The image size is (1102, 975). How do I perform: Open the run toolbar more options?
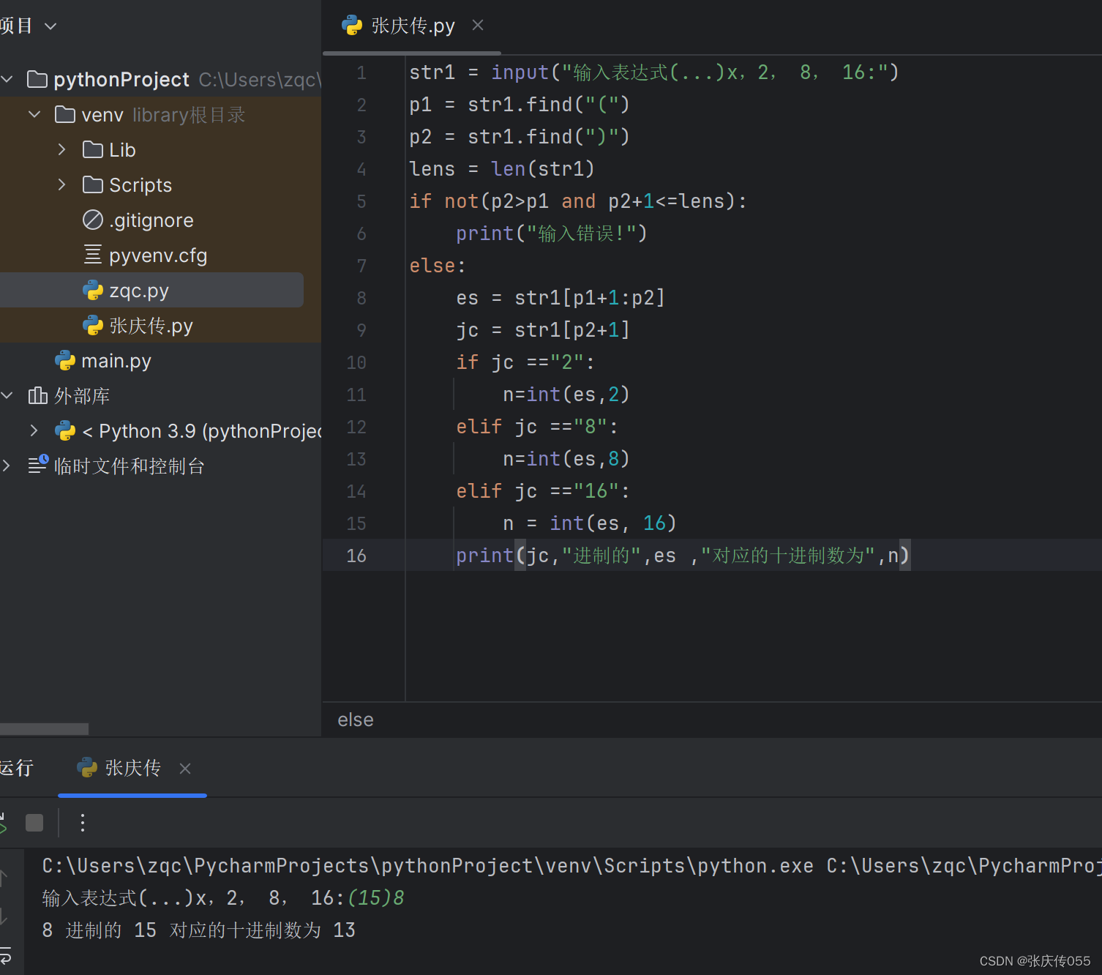point(83,823)
